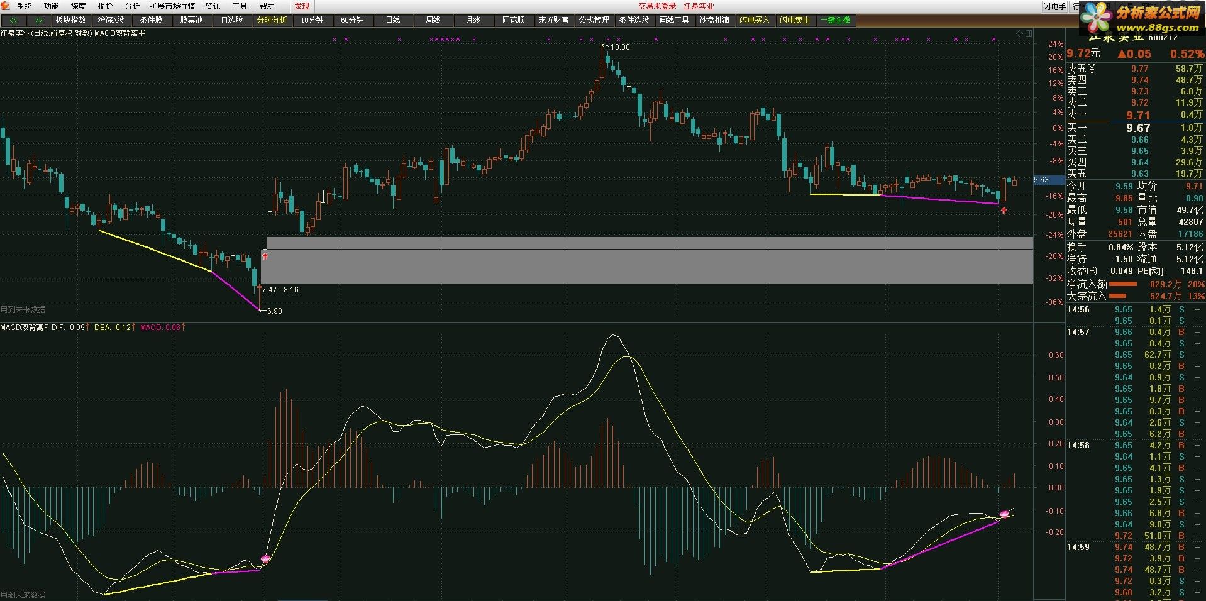Switch to the 发现 tab

pyautogui.click(x=302, y=6)
